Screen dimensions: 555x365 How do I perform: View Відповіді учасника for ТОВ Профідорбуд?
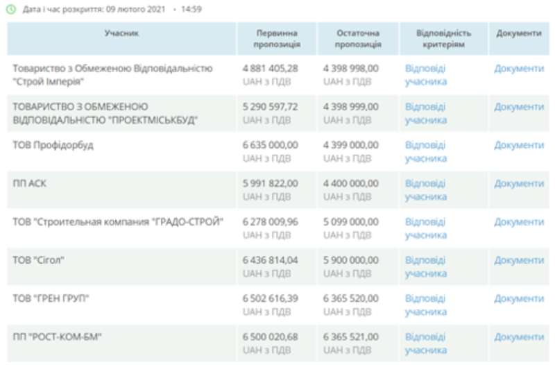coord(426,151)
